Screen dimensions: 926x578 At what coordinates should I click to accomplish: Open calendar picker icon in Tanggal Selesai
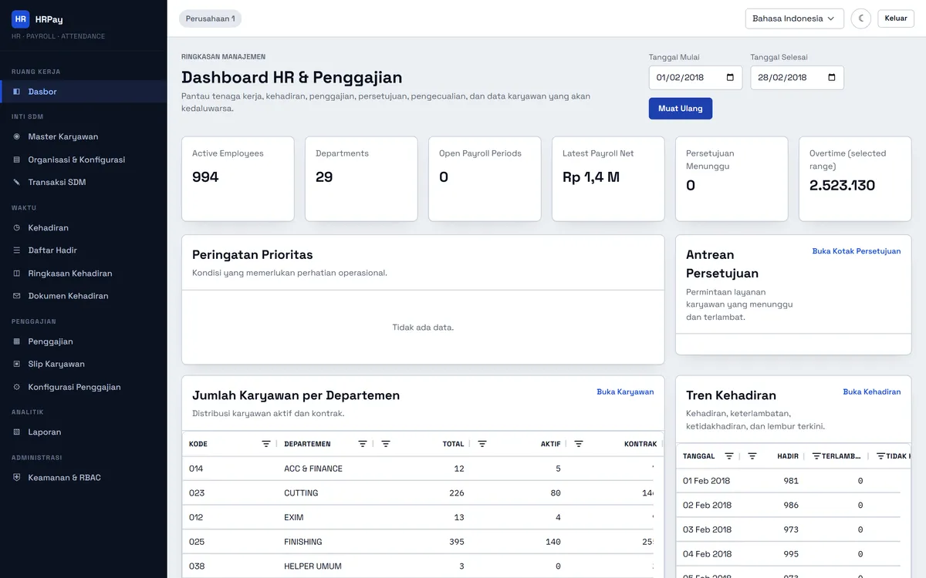831,78
